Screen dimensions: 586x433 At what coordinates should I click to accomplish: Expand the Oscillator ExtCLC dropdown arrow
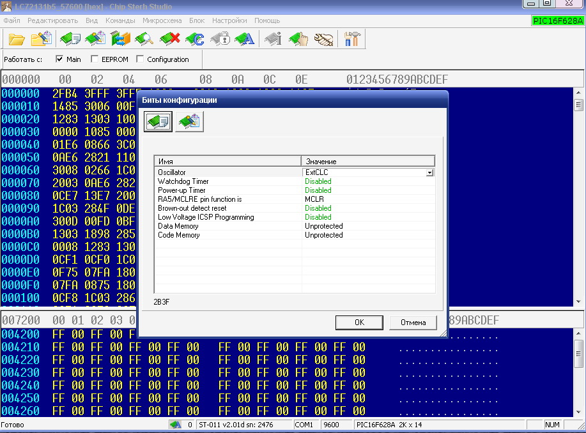point(430,172)
